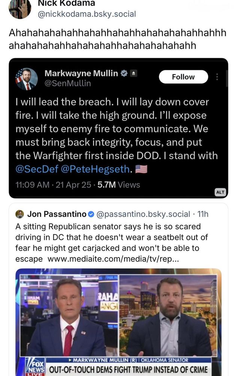Image resolution: width=237 pixels, height=376 pixels.
Task: Open the embedded tweet screenshot image
Action: point(118,128)
